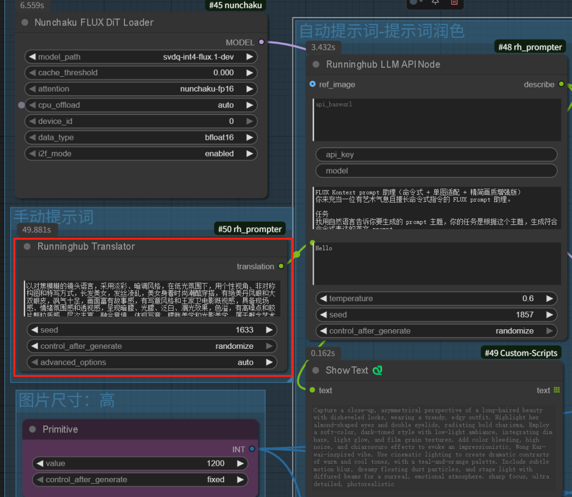
Task: Open LLM node control_after_generate randomize combo
Action: tap(436, 331)
